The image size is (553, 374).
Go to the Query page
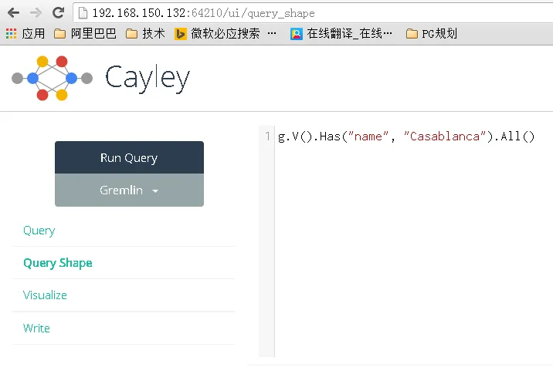39,231
